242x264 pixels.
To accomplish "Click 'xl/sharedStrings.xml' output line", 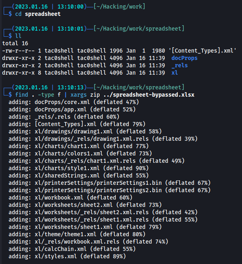I will coord(79,175).
